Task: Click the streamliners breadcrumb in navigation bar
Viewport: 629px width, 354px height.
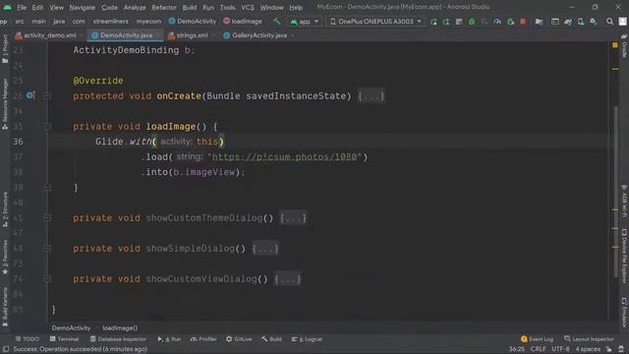Action: 111,22
